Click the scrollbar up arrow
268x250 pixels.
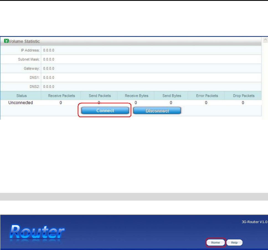click(x=265, y=40)
